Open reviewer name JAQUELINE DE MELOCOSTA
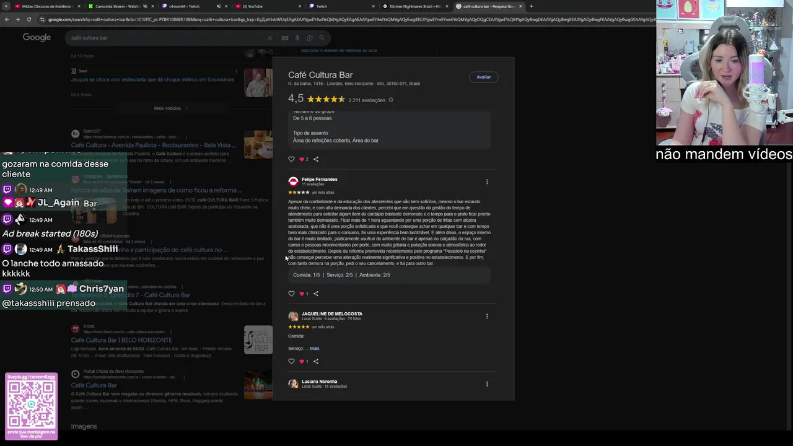Viewport: 793px width, 446px height. coord(331,313)
